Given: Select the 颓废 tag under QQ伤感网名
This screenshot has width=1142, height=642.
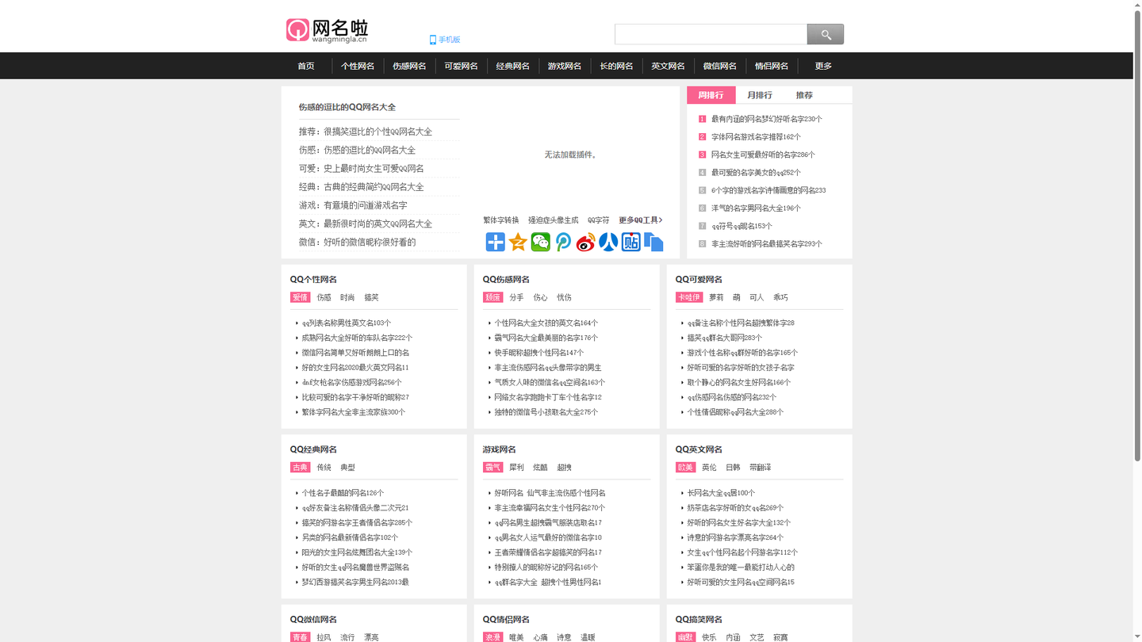Looking at the screenshot, I should [492, 297].
